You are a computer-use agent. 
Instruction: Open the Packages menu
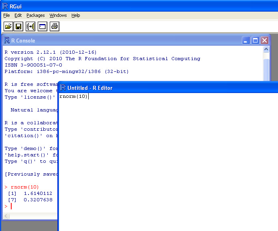35,15
